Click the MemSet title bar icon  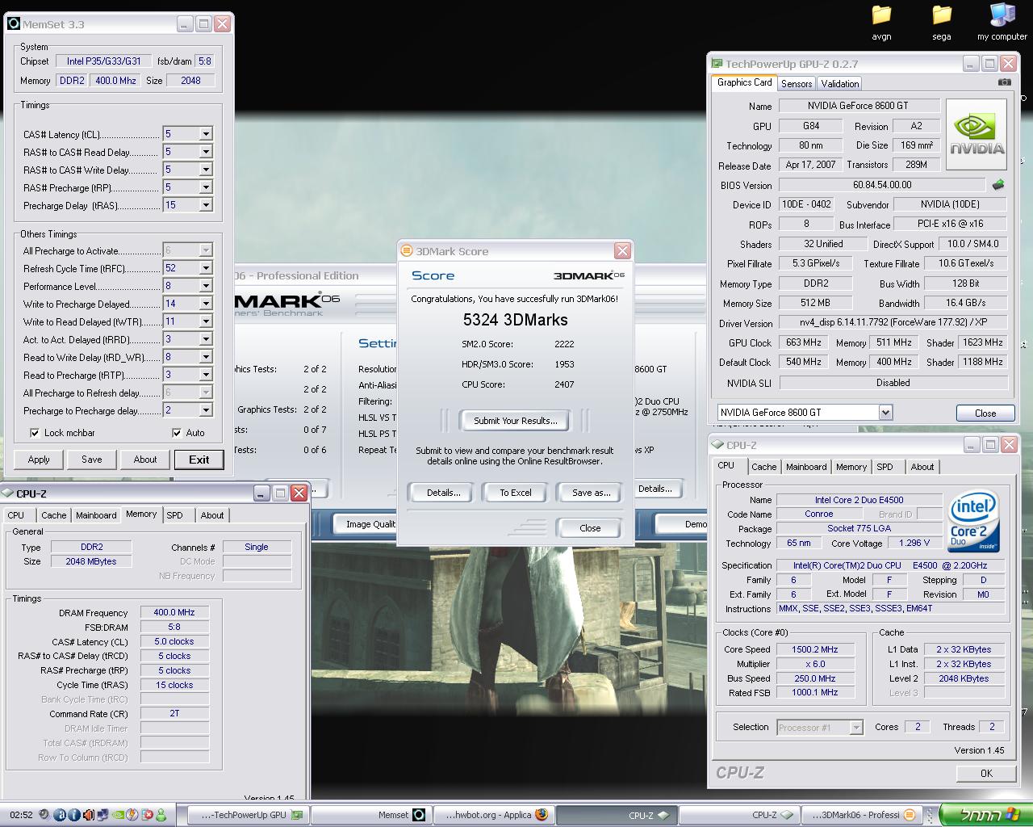click(13, 23)
